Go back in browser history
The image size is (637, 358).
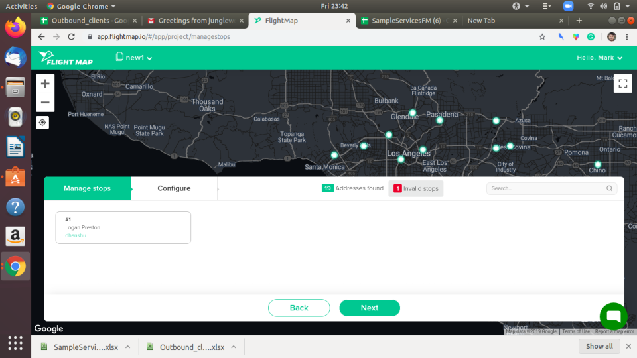coord(41,37)
